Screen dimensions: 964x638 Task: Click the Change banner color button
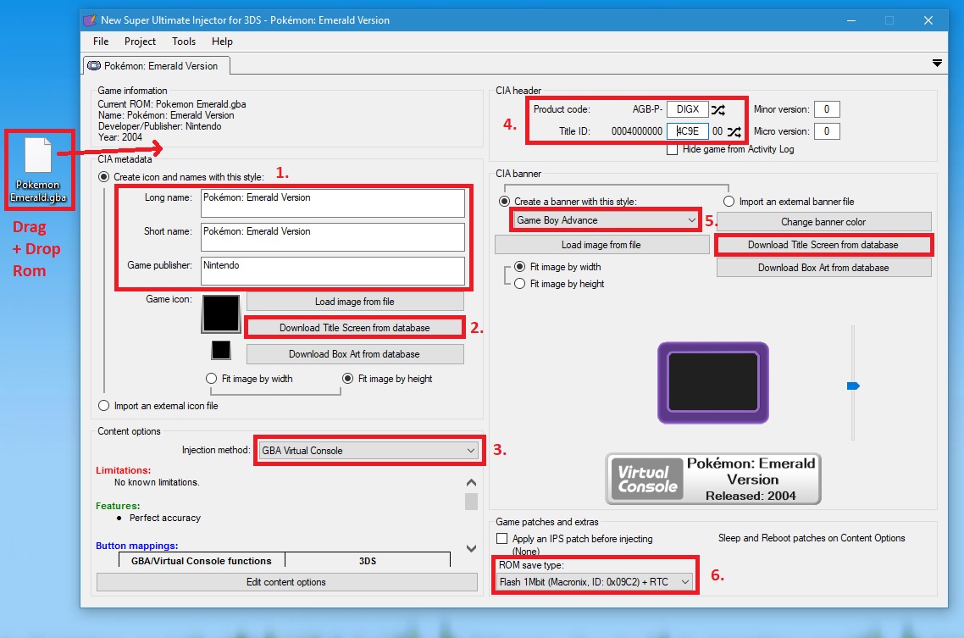[823, 222]
